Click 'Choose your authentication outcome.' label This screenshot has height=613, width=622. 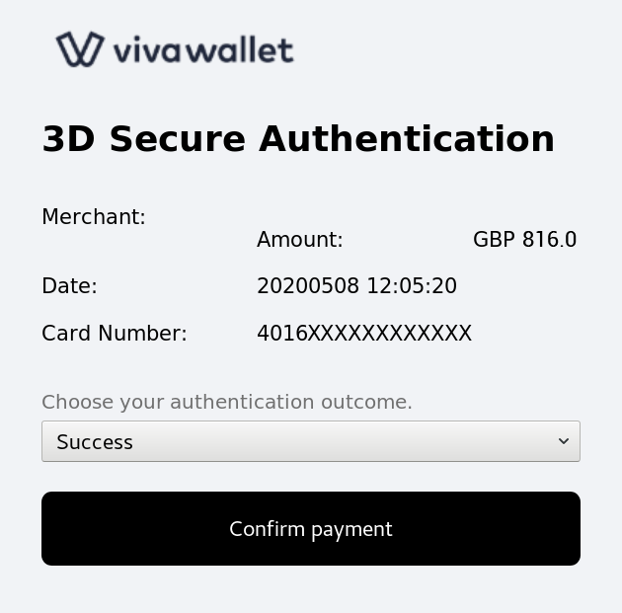point(227,402)
